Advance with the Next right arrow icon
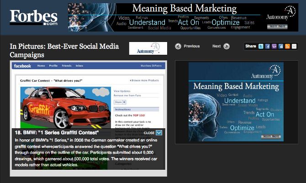This screenshot has width=306, height=183. 227,46
